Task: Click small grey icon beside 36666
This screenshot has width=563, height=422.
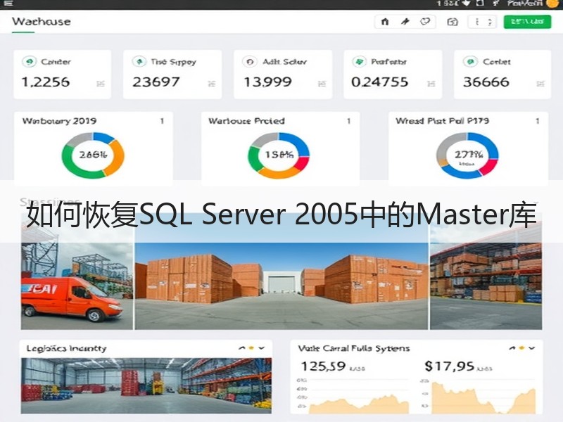Action: 540,84
